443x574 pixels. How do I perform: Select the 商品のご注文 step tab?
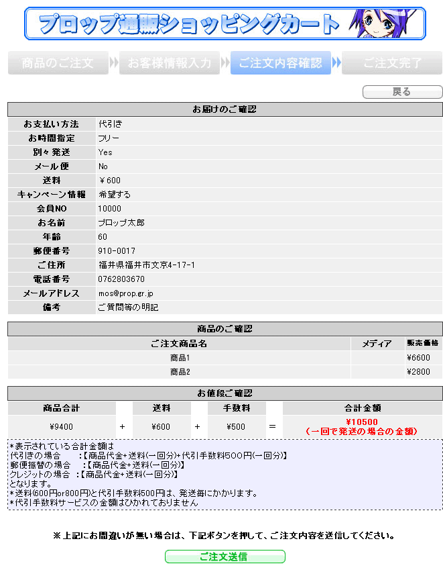click(58, 63)
